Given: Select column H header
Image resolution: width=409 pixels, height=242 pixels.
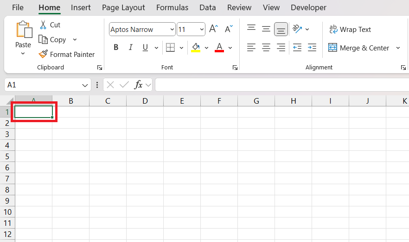Looking at the screenshot, I should pos(294,101).
